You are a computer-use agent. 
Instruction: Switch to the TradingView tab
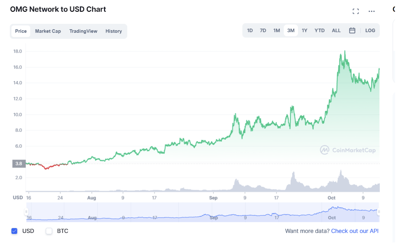coord(83,31)
